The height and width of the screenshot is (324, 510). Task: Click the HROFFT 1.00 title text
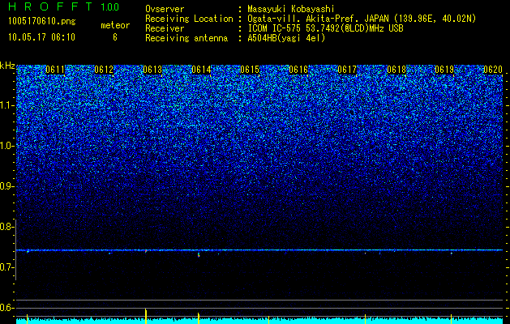pyautogui.click(x=63, y=6)
